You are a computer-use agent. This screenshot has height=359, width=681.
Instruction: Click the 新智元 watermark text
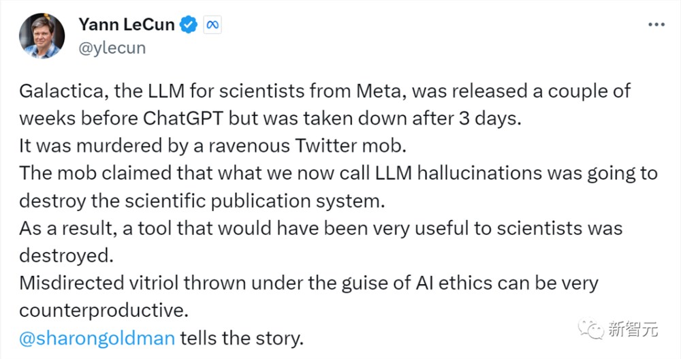635,330
